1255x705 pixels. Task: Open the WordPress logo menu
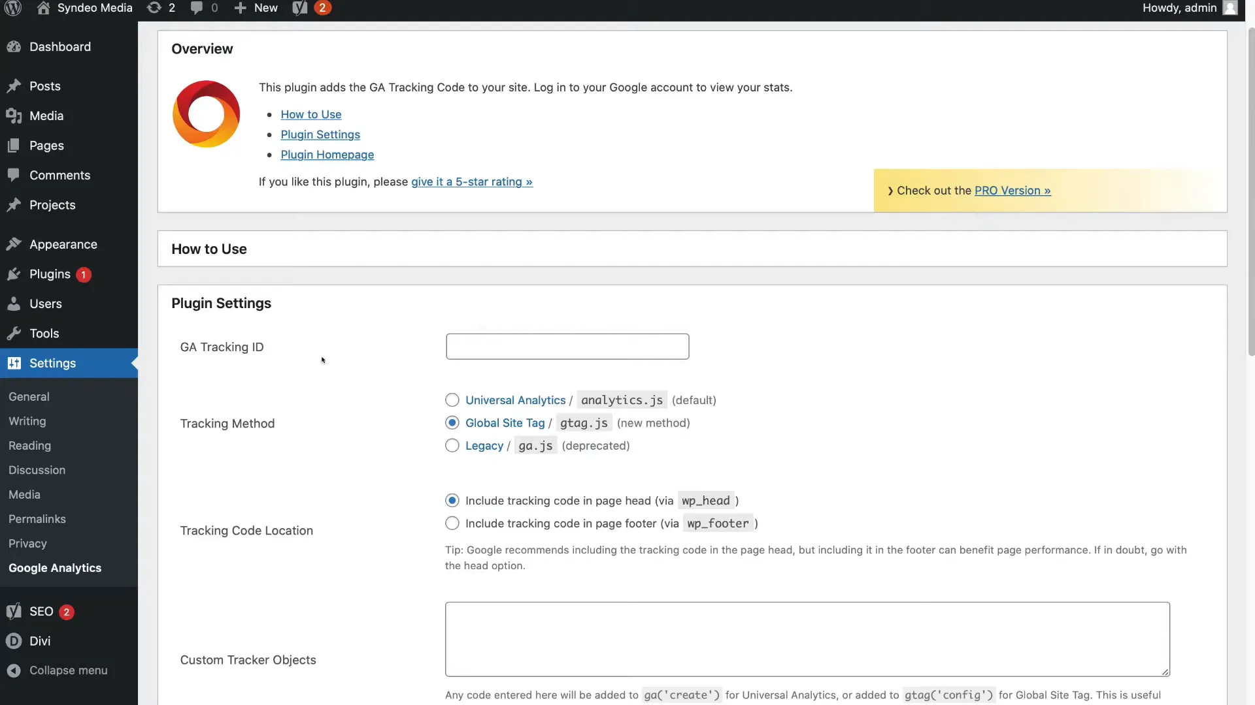(x=13, y=8)
